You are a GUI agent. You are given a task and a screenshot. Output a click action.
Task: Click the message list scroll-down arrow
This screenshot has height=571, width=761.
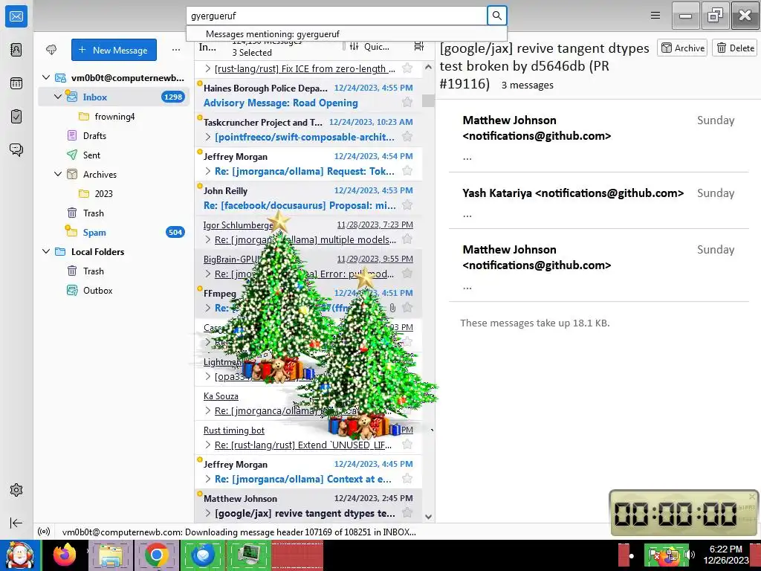pos(428,517)
